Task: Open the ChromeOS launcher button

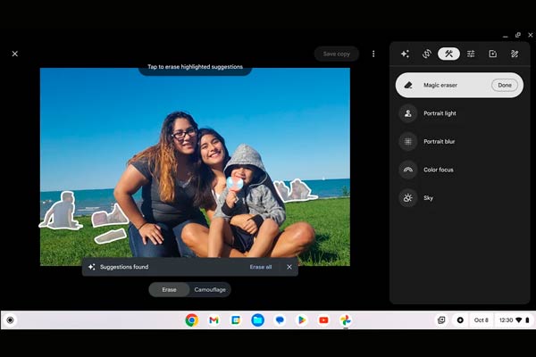Action: click(x=10, y=320)
